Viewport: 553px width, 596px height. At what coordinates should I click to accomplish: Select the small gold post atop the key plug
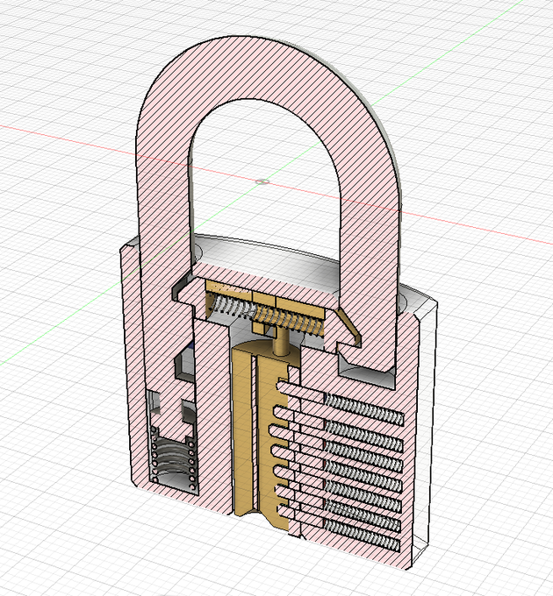(281, 342)
